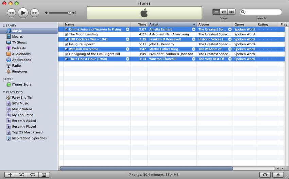Reverse sort on Artist column header
The image size is (289, 179).
tap(172, 25)
